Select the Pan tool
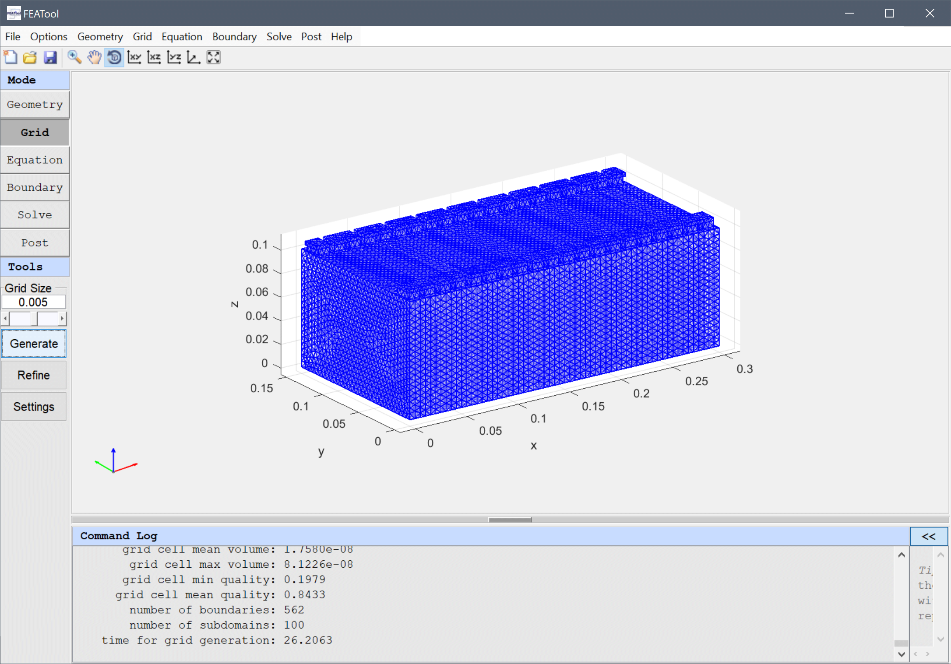This screenshot has height=664, width=951. click(94, 57)
